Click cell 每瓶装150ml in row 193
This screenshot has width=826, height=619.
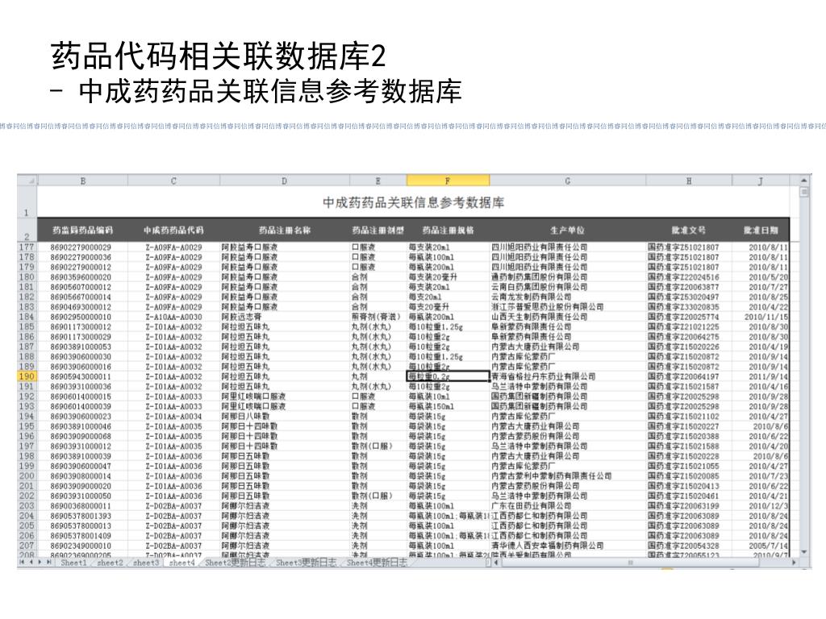tap(448, 406)
